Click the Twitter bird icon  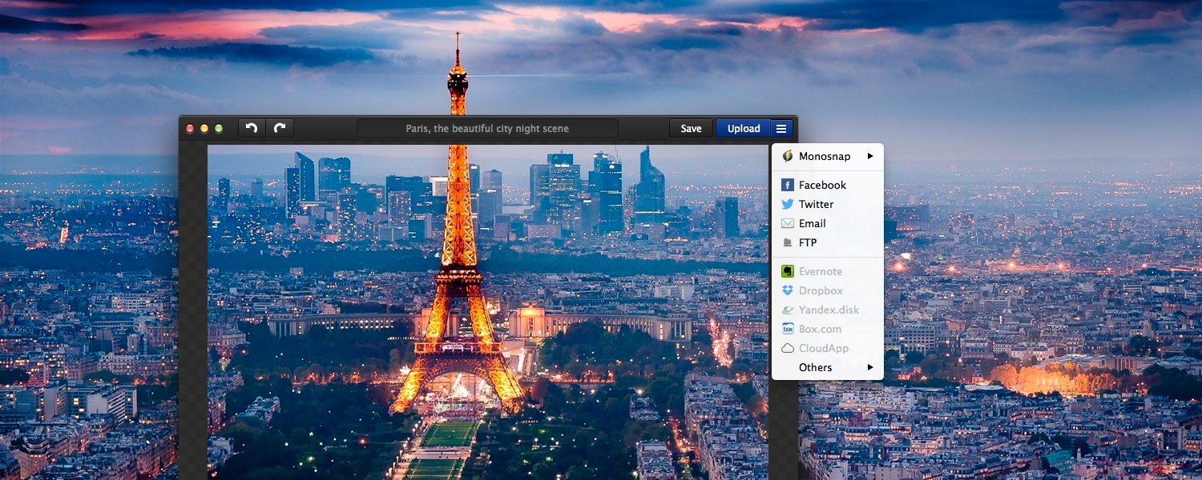click(x=788, y=204)
